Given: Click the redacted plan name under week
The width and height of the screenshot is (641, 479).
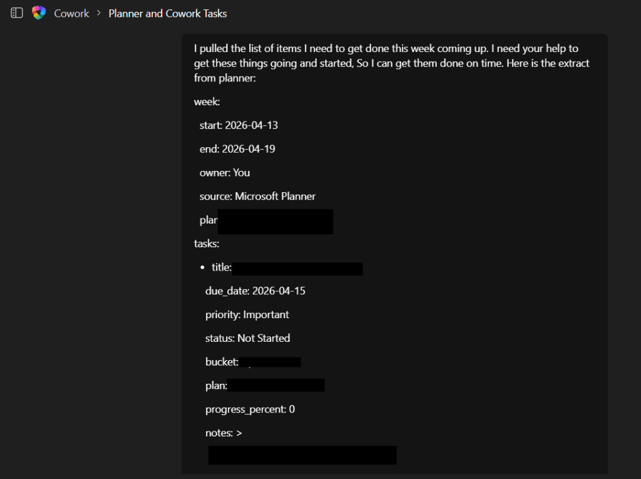Looking at the screenshot, I should [275, 221].
